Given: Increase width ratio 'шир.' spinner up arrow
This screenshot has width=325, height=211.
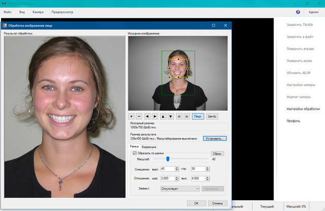Looking at the screenshot, I should [177, 177].
